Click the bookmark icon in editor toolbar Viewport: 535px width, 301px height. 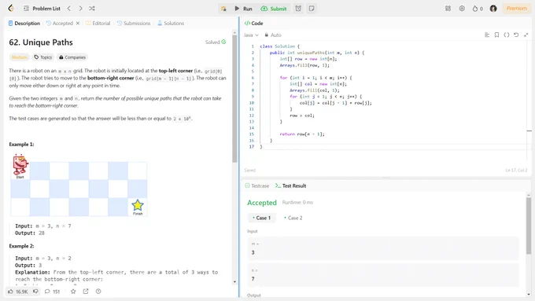tap(496, 35)
